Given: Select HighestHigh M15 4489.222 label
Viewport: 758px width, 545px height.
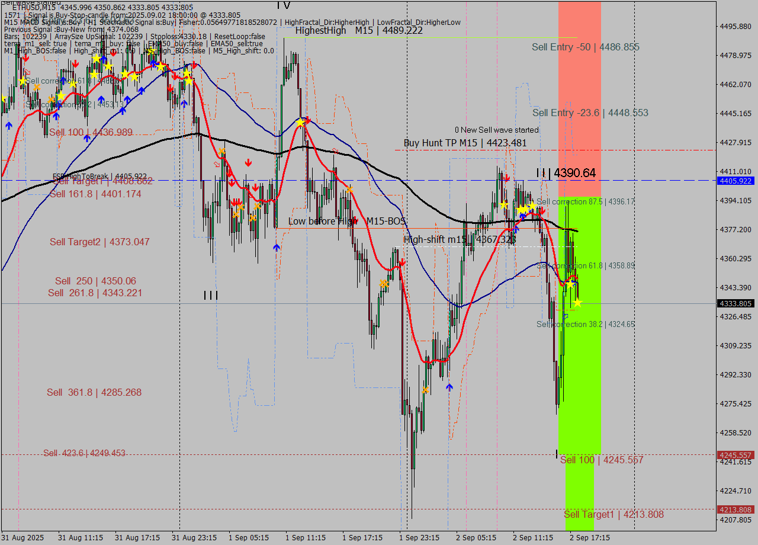Looking at the screenshot, I should pyautogui.click(x=359, y=30).
